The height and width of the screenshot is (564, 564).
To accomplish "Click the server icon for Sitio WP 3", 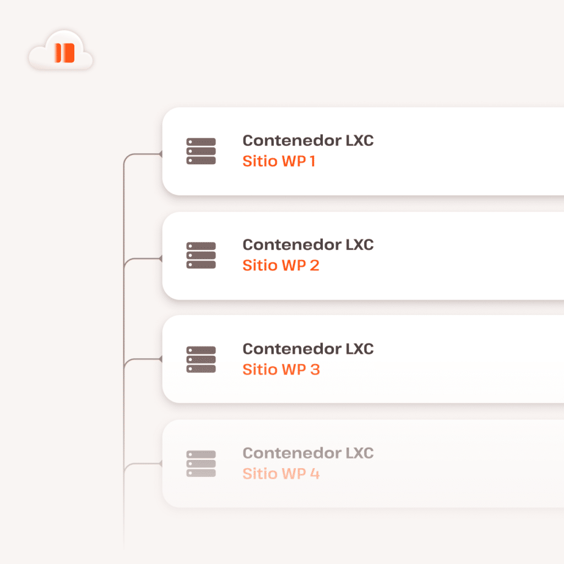I will 201,360.
